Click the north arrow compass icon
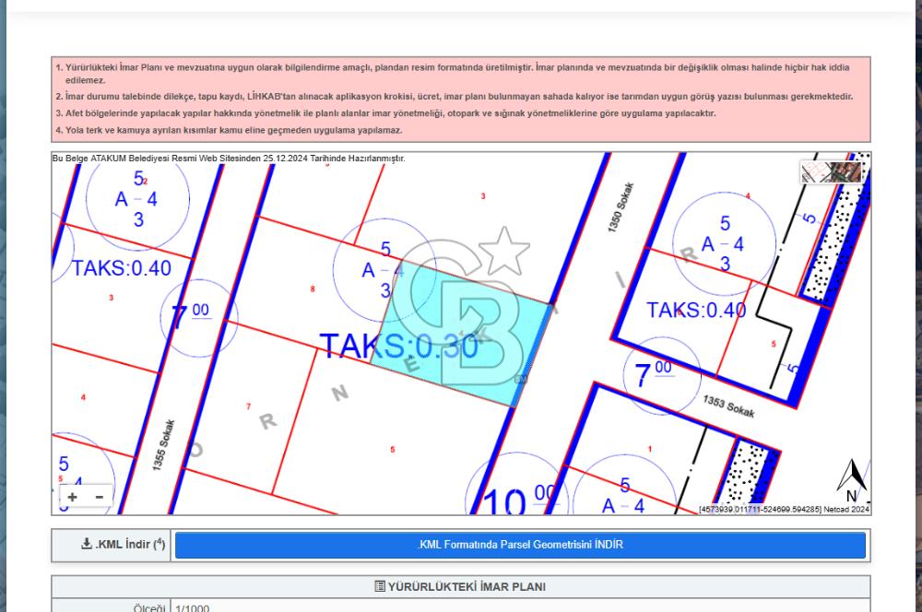This screenshot has height=612, width=922. 852,479
